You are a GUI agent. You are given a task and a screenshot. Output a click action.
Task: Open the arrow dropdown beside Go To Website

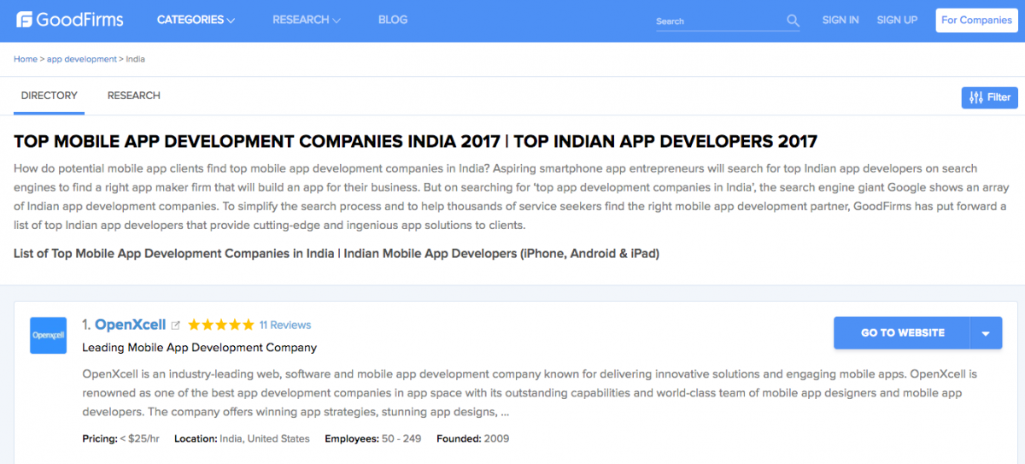[986, 333]
